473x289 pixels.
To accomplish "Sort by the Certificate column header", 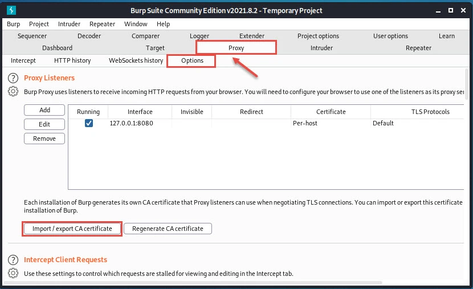I will coord(331,112).
